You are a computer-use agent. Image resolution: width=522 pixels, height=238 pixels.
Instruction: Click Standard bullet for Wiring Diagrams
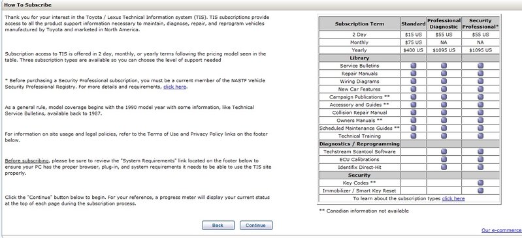coord(413,82)
